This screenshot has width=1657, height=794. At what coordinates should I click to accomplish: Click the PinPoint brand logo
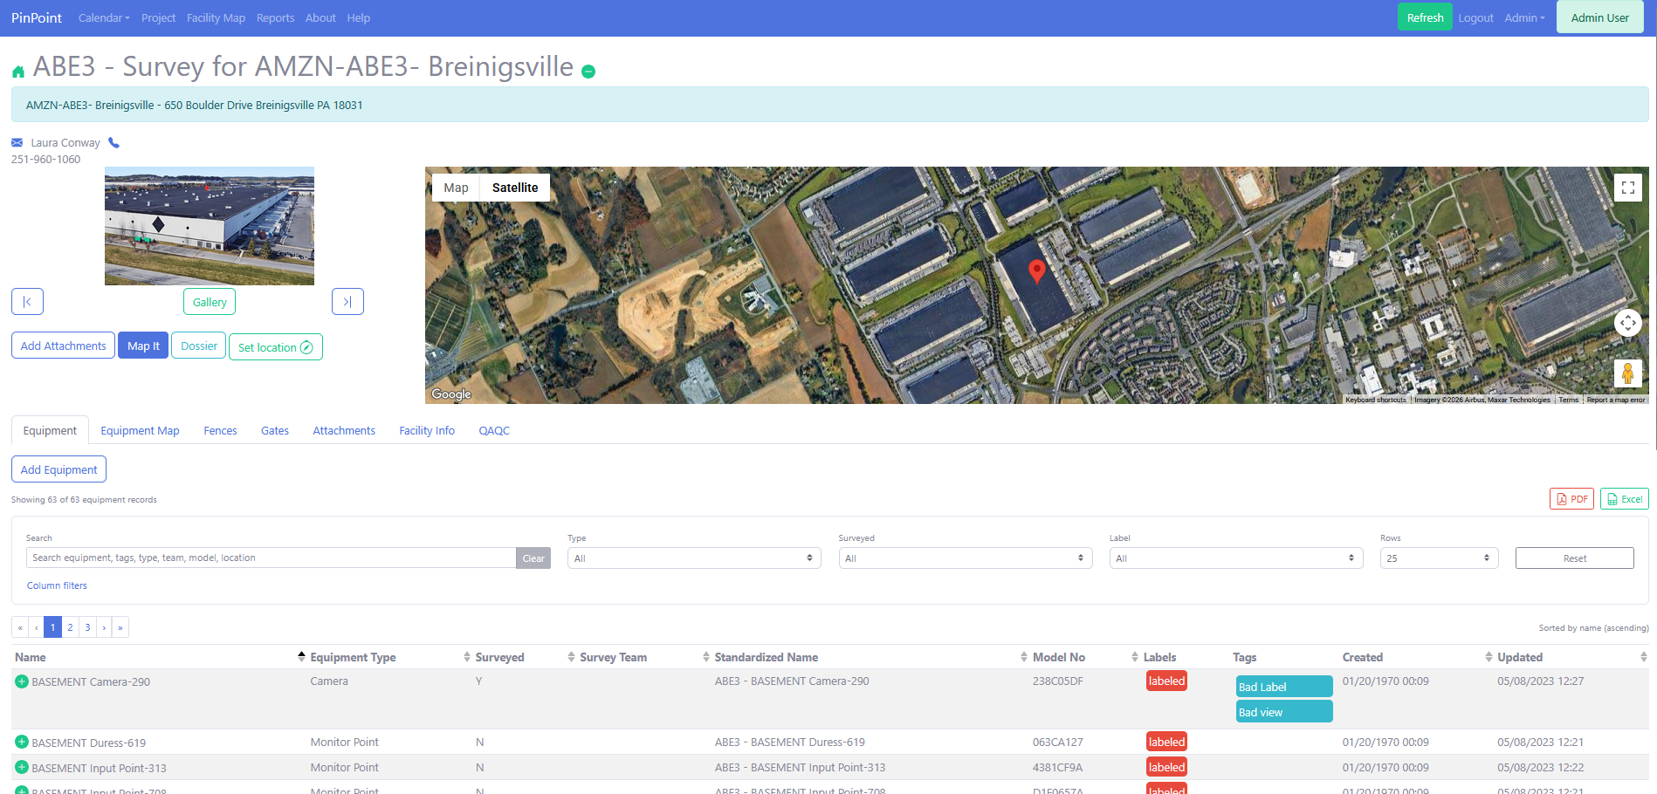click(x=37, y=17)
